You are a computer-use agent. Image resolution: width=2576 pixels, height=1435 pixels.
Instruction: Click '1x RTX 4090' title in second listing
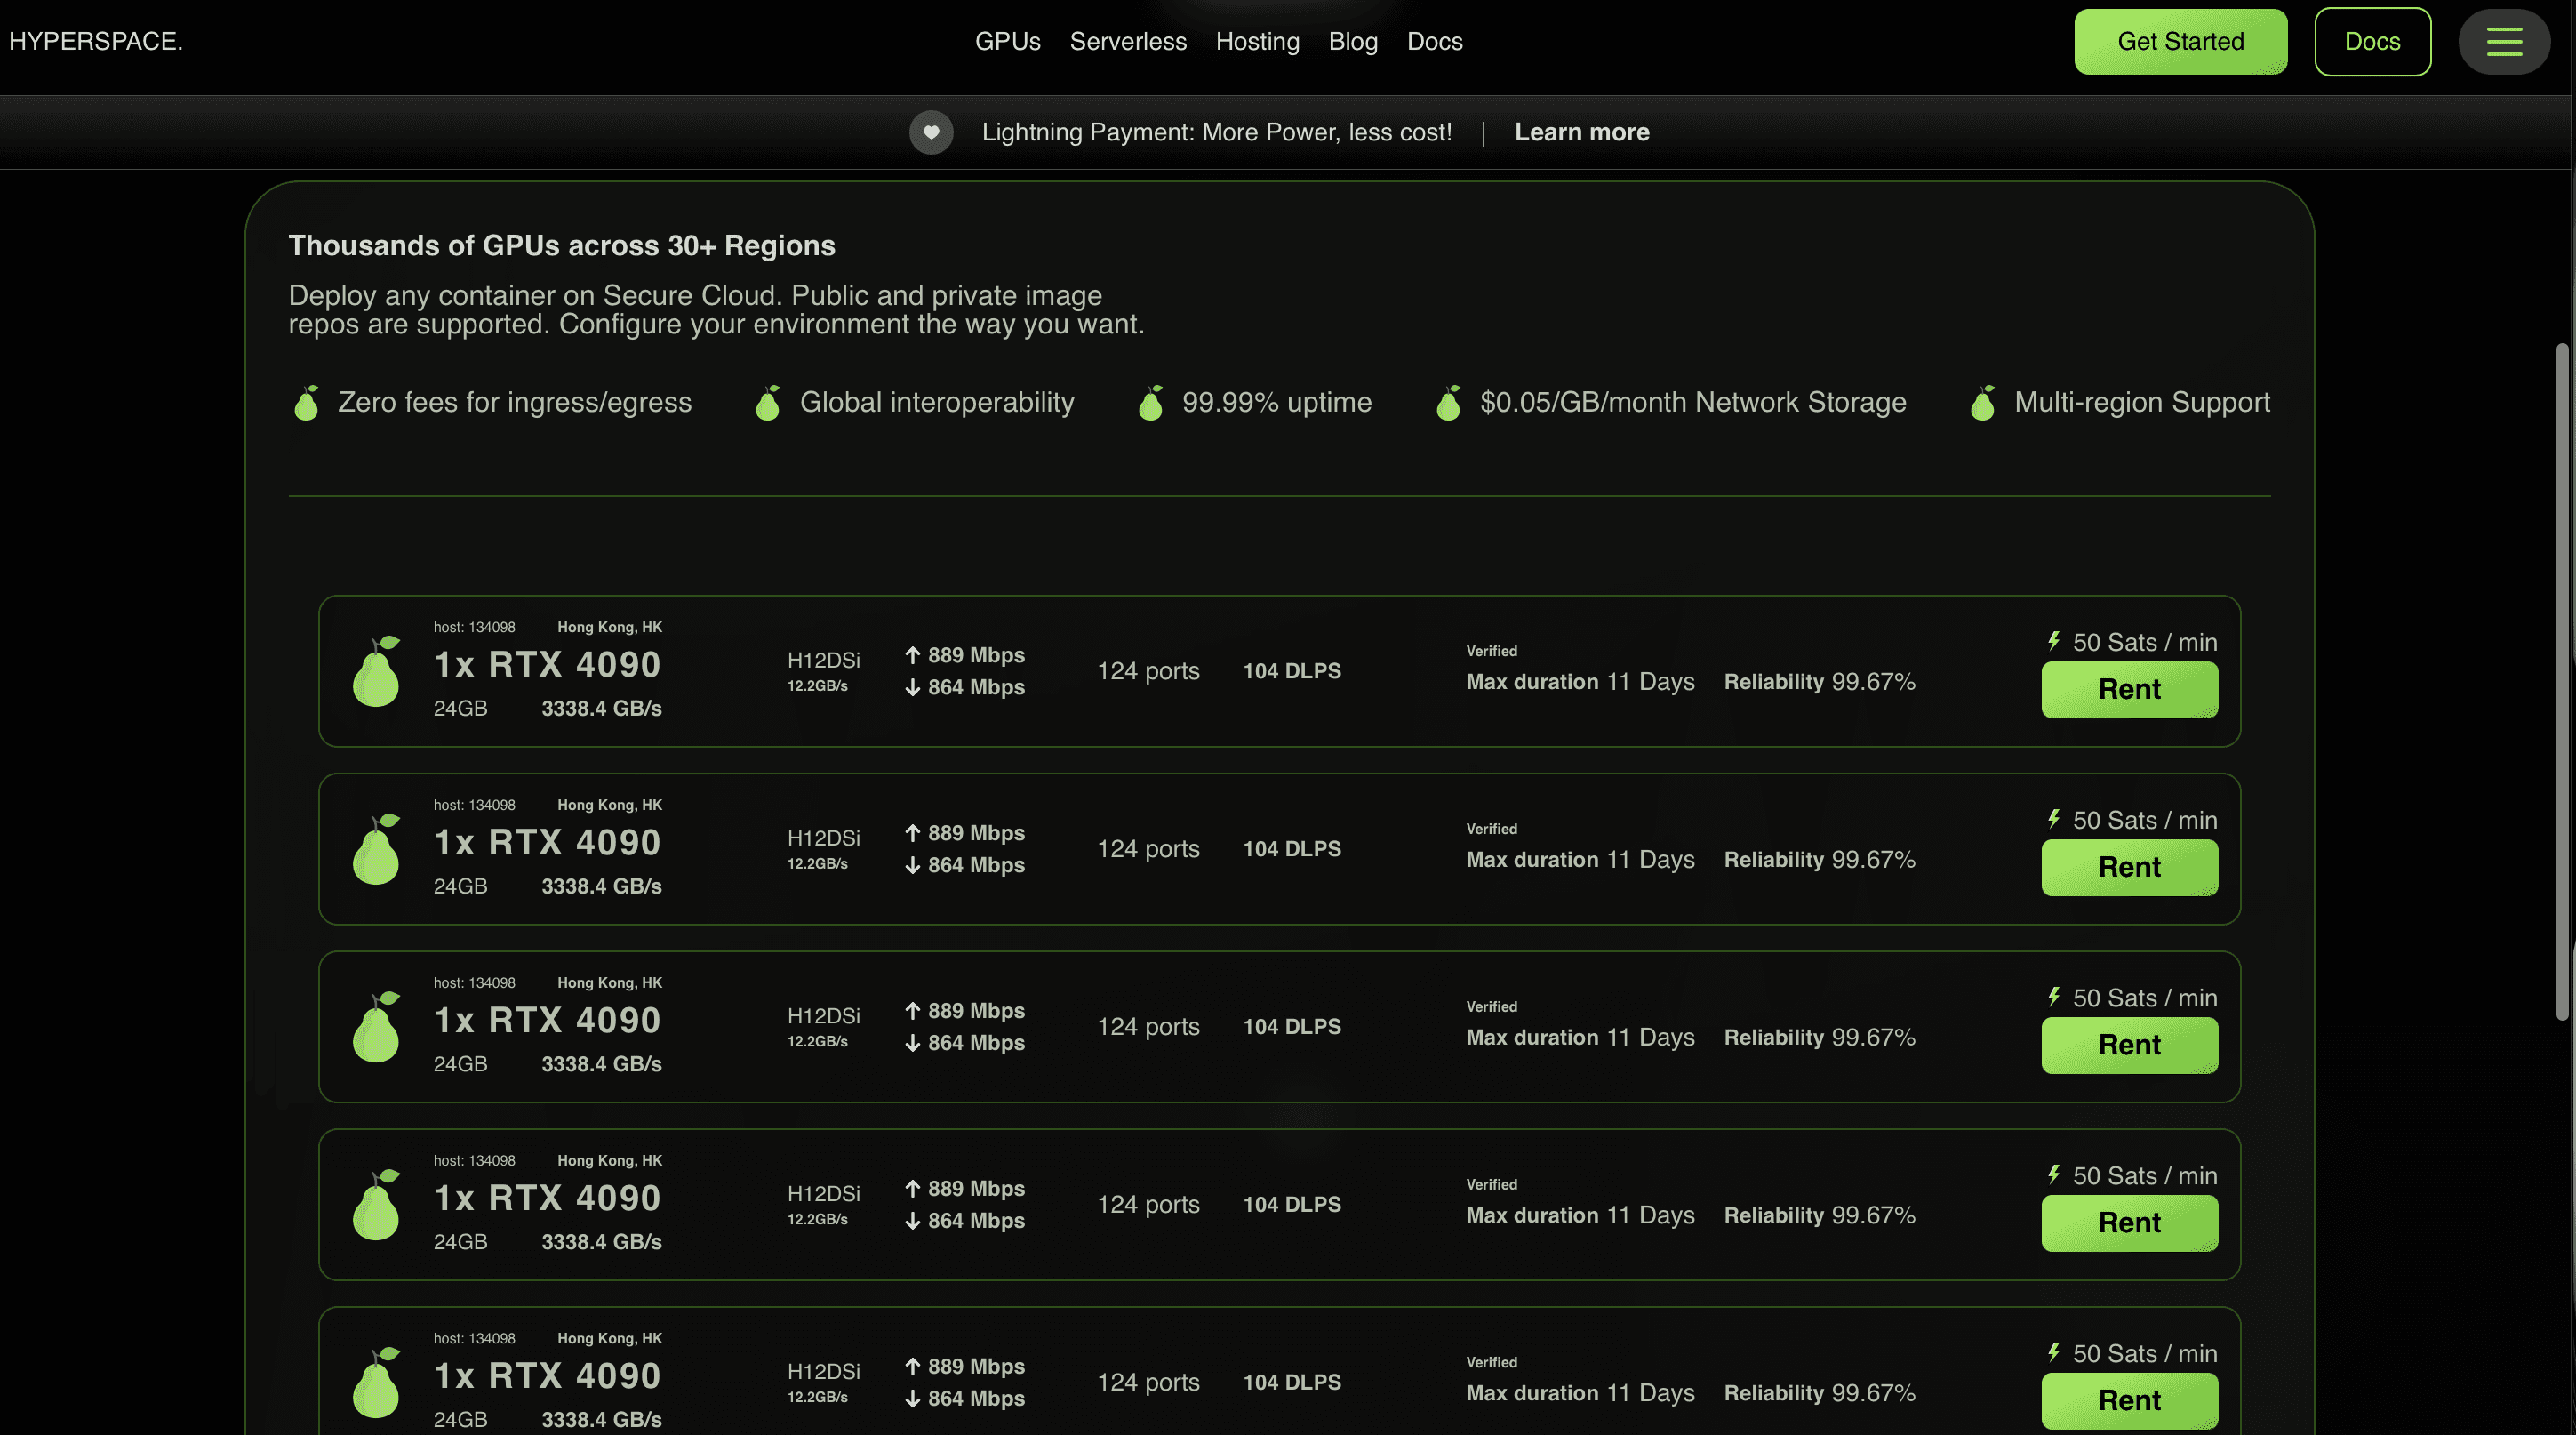547,843
